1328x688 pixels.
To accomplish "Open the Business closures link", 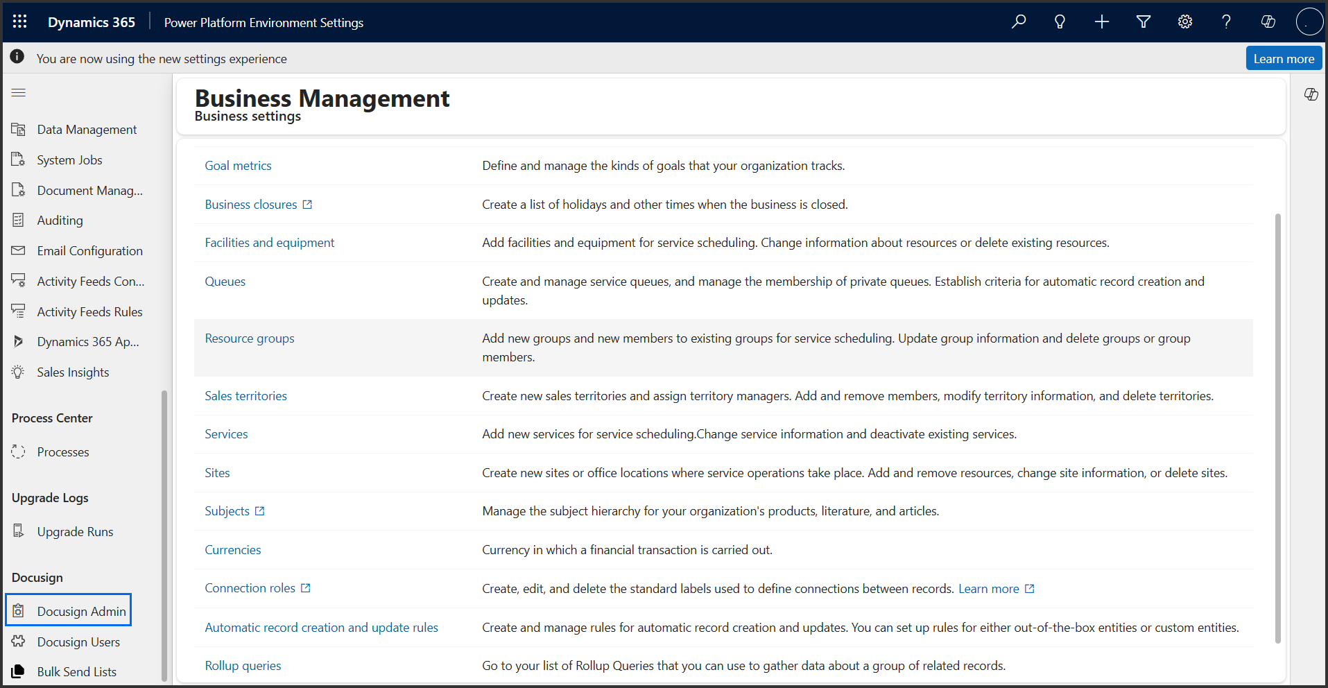I will (x=250, y=204).
